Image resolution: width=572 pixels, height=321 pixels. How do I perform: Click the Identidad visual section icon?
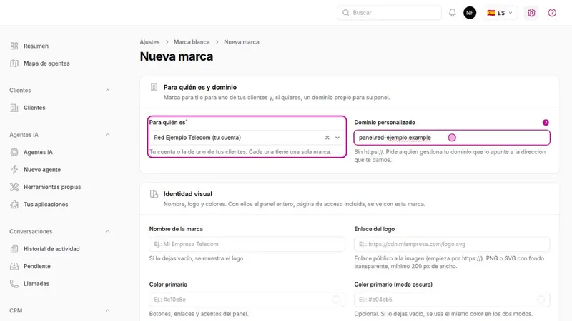coord(154,194)
